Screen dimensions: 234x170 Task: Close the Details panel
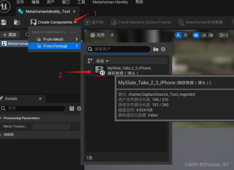click(40, 98)
